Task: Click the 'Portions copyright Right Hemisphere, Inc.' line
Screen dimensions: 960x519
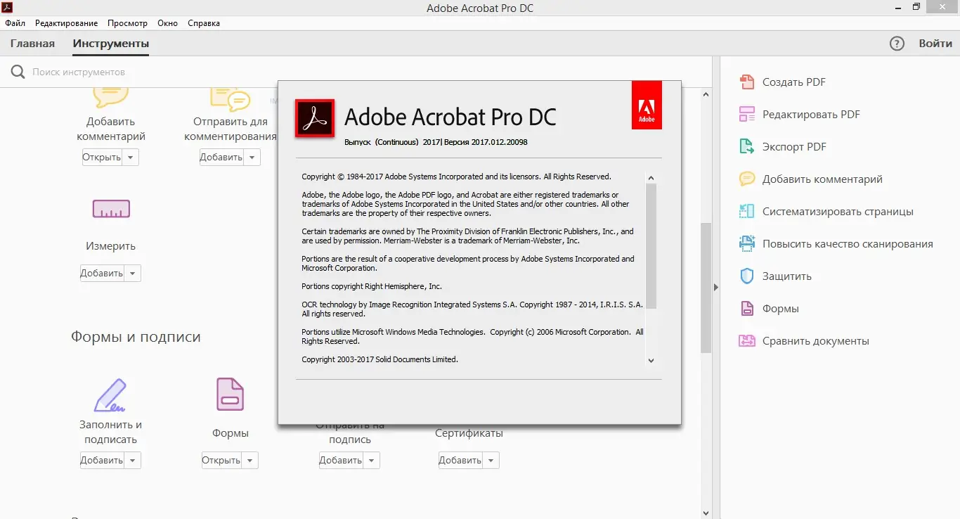Action: click(372, 286)
